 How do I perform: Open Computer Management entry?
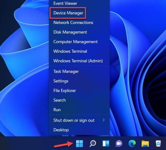79,42
